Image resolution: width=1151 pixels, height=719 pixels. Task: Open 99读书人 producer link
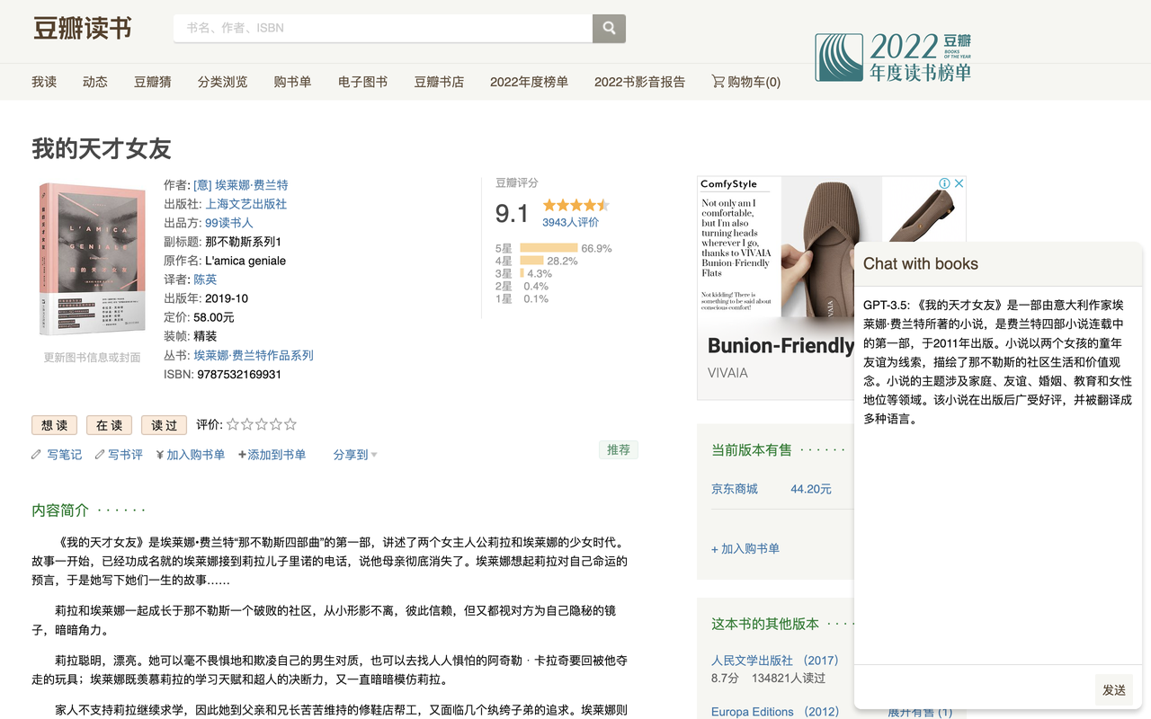click(229, 223)
